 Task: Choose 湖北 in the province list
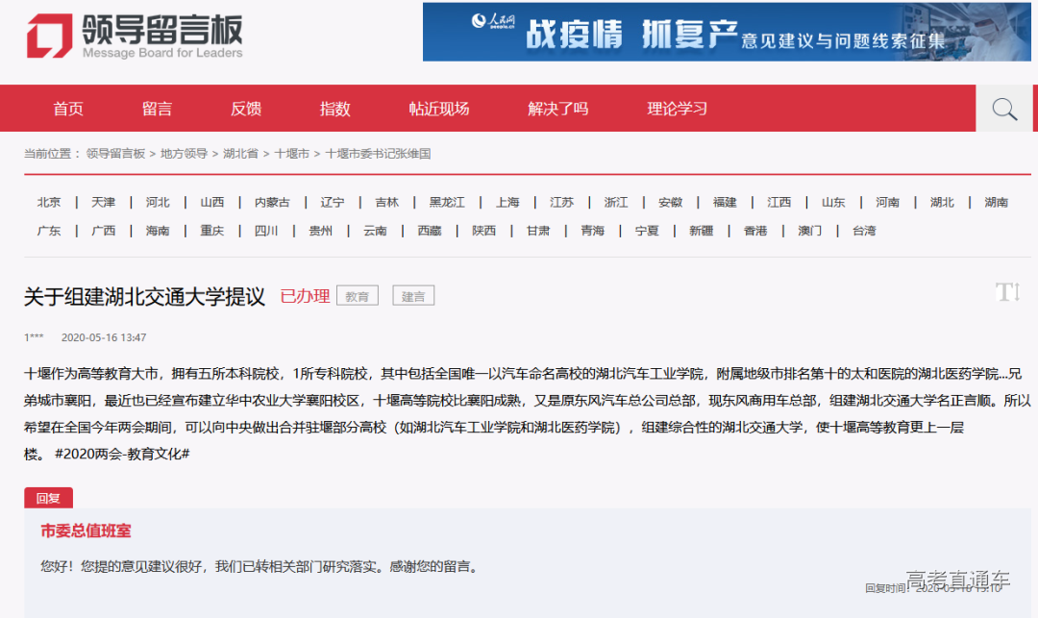click(x=942, y=203)
